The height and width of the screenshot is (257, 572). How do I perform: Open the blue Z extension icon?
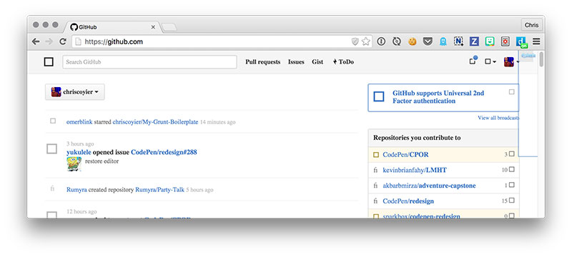[474, 41]
